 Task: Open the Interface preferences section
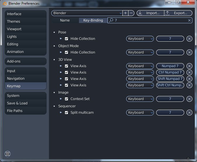pyautogui.click(x=26, y=14)
